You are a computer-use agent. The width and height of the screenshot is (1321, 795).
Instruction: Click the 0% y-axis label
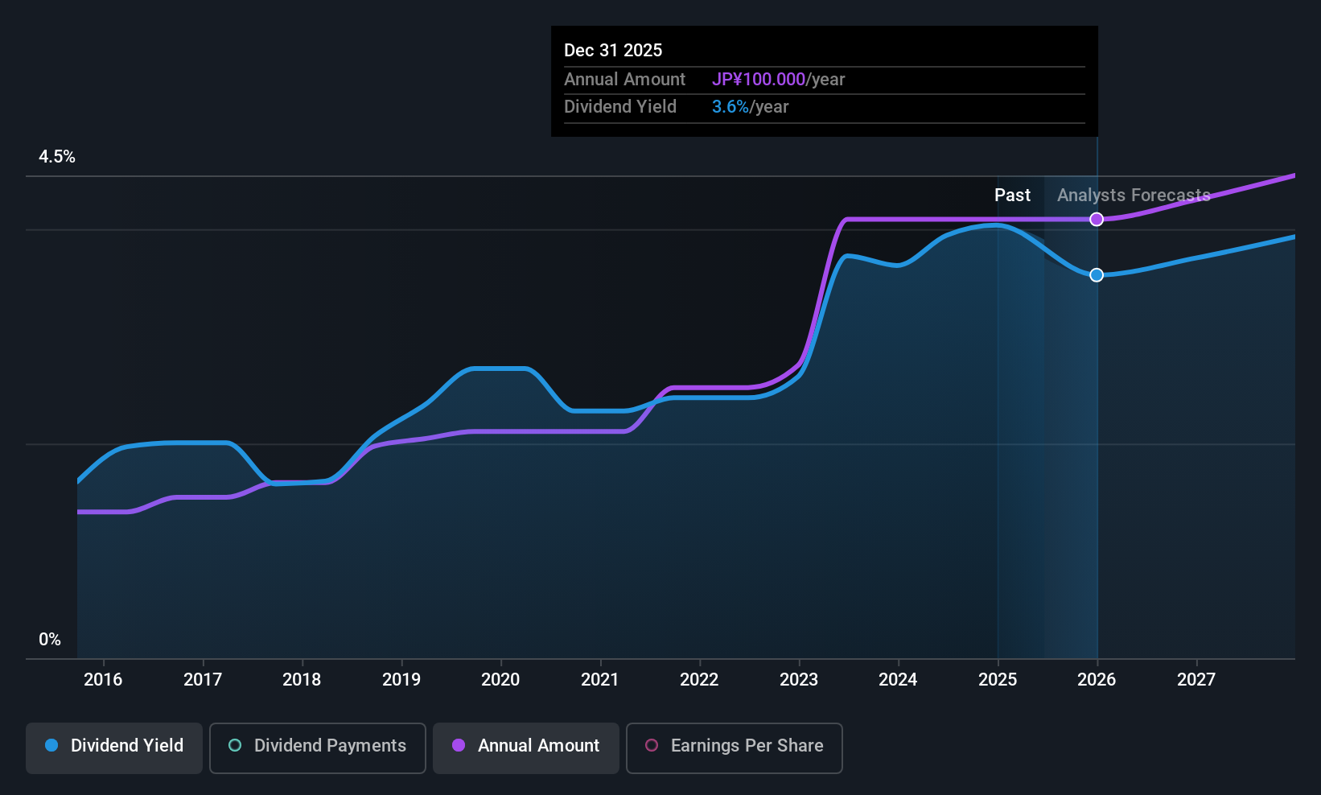click(50, 640)
